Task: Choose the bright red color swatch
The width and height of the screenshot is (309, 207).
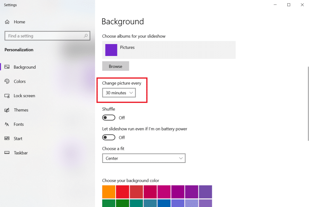Action: coord(123,192)
